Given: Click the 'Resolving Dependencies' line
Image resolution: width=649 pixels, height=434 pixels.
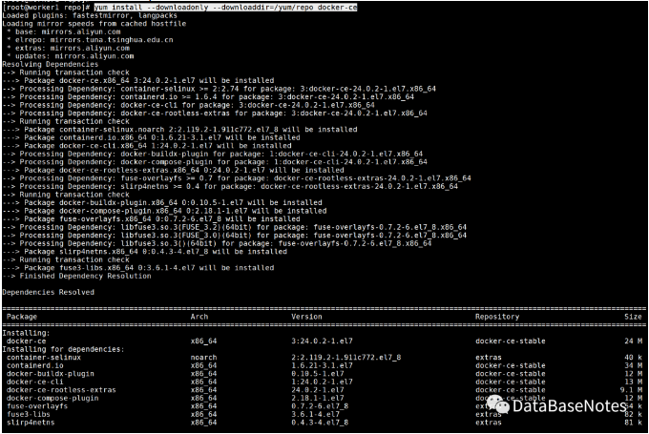Looking at the screenshot, I should 50,64.
